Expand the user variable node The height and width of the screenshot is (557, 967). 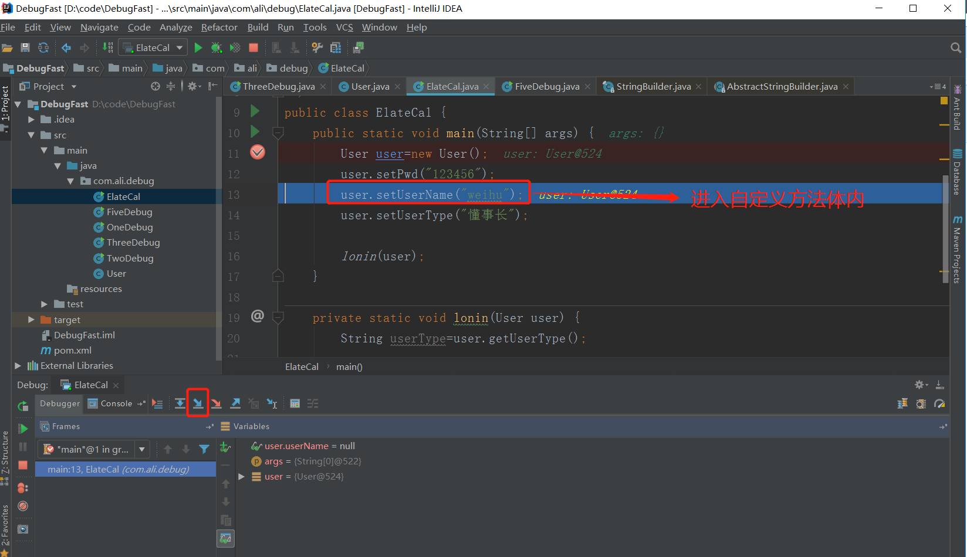pyautogui.click(x=241, y=477)
